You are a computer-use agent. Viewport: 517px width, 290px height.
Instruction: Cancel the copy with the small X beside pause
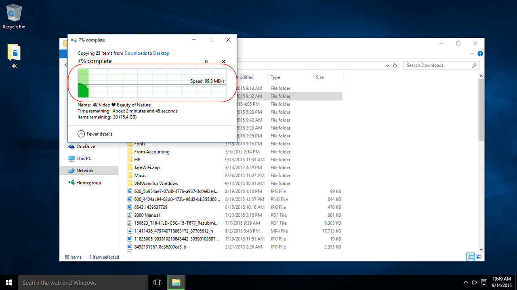pos(224,62)
